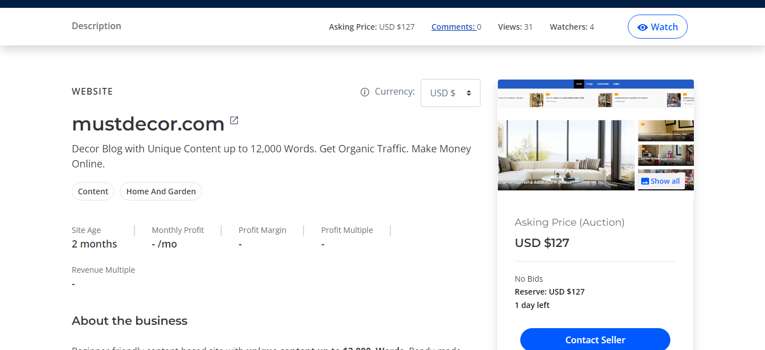The height and width of the screenshot is (350, 765).
Task: Click the 'Revenue Multiple' label
Action: (x=104, y=270)
